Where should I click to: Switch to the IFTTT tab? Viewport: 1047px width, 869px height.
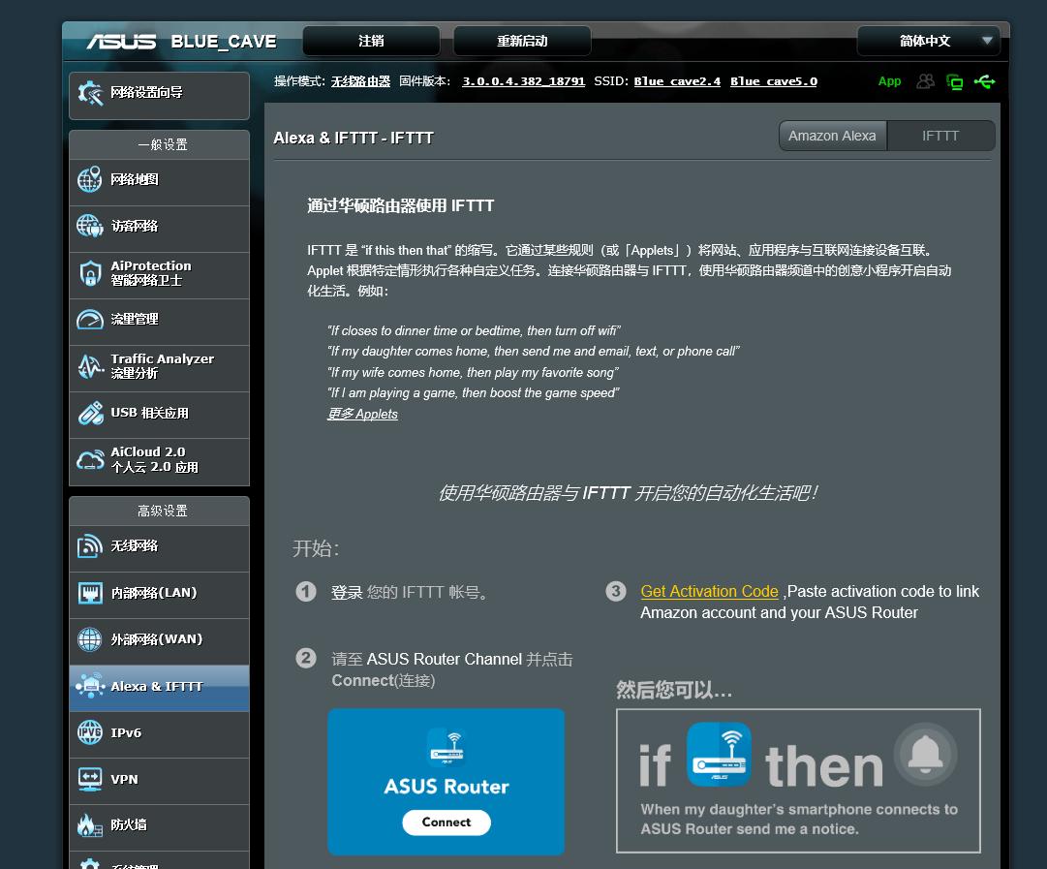(940, 136)
